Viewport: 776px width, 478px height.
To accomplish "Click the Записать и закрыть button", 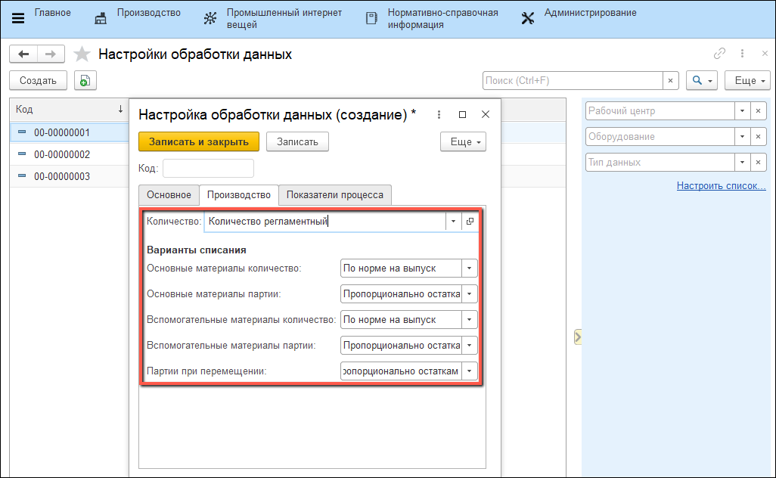I will coord(199,141).
